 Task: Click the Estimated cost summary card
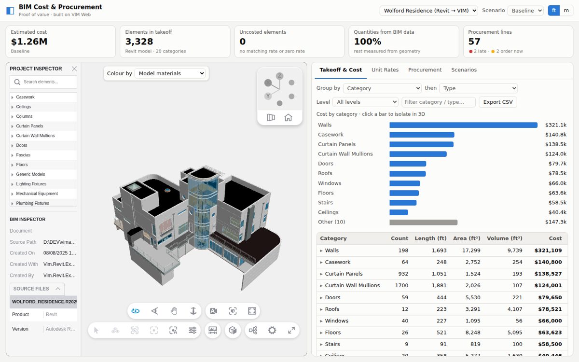61,42
